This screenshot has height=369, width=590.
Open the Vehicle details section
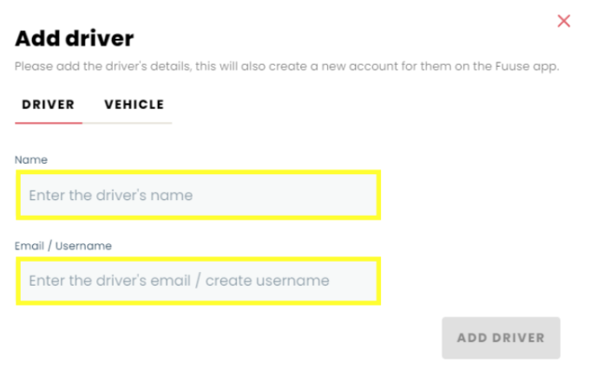click(134, 105)
